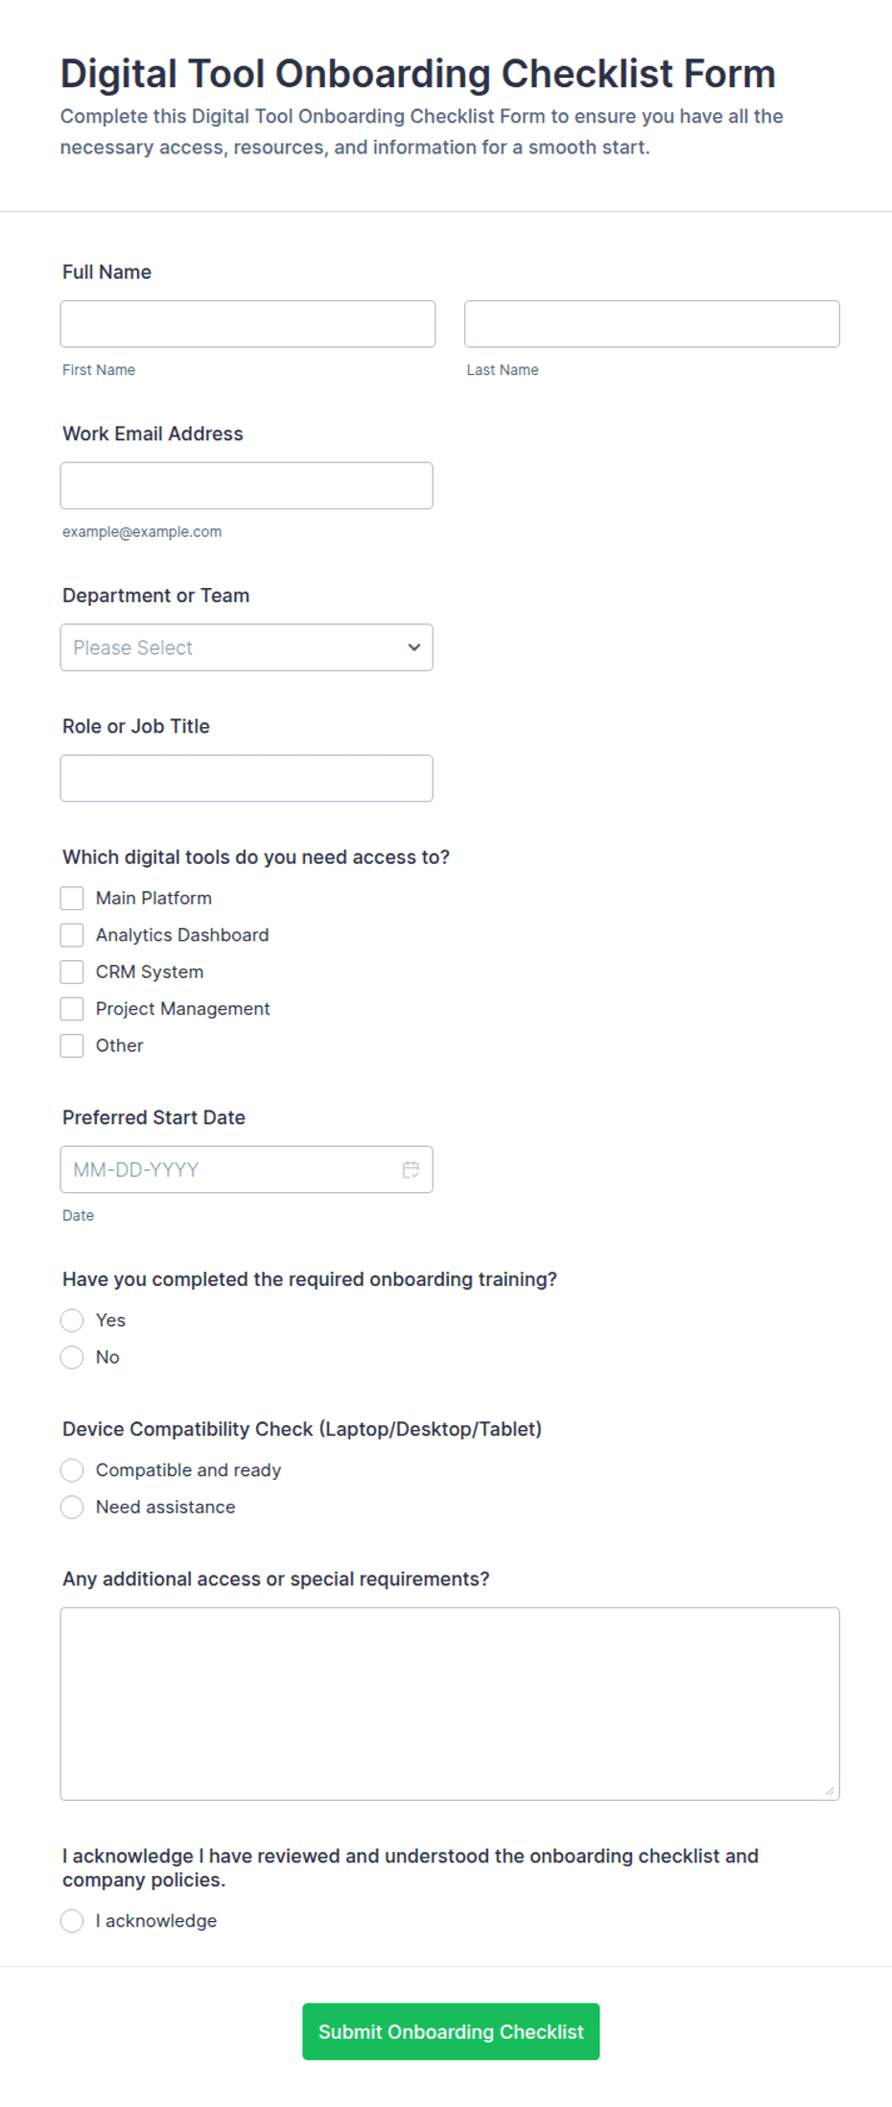
Task: Check the Main Platform checkbox
Action: tap(72, 898)
